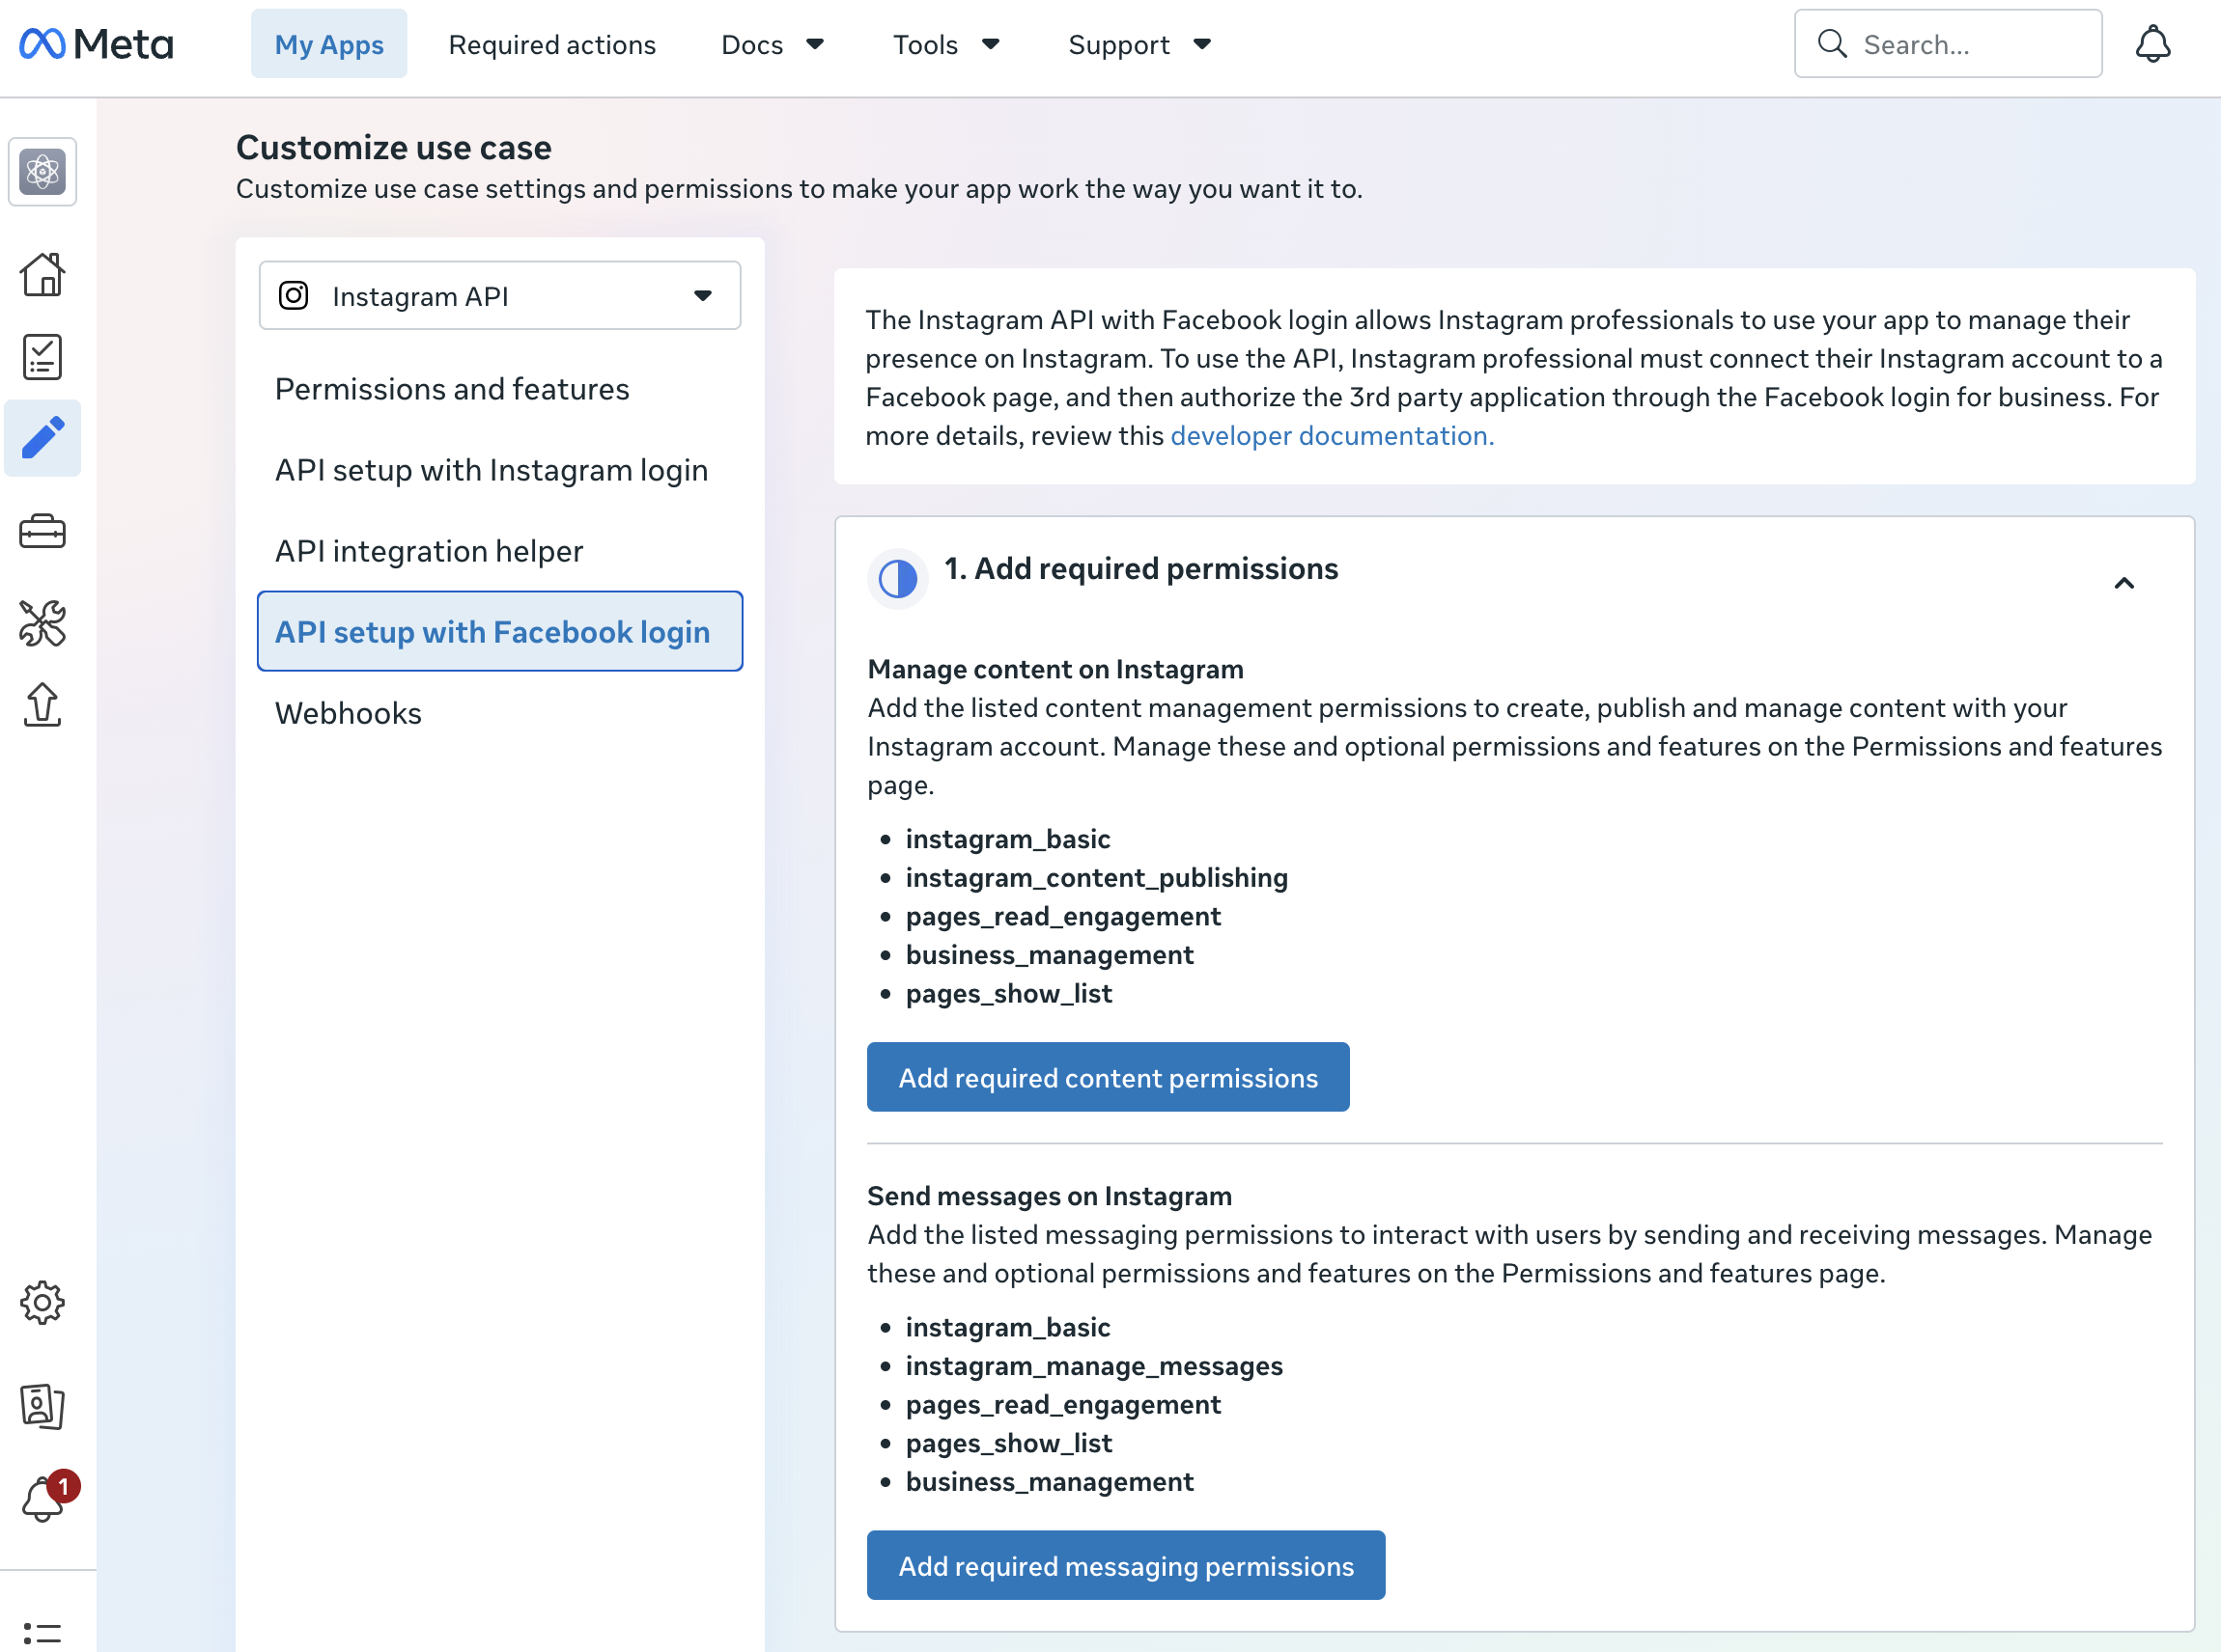
Task: Click the Instagram logo icon in selector
Action: tap(294, 296)
